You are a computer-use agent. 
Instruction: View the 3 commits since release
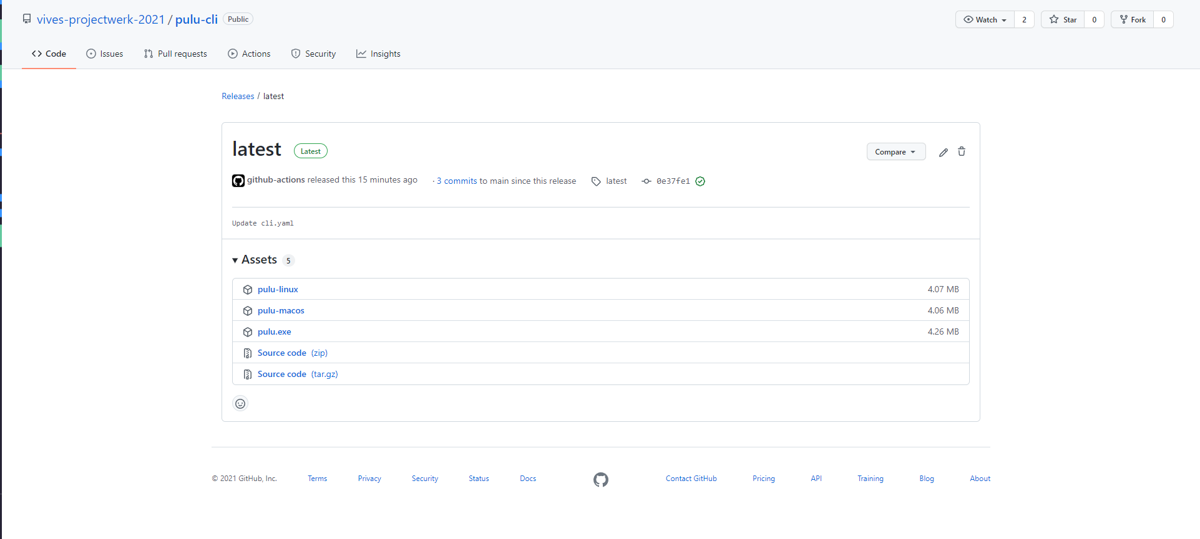coord(457,181)
